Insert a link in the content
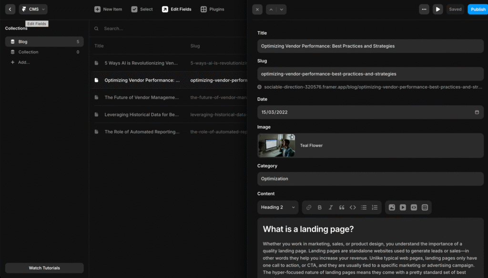 point(309,207)
